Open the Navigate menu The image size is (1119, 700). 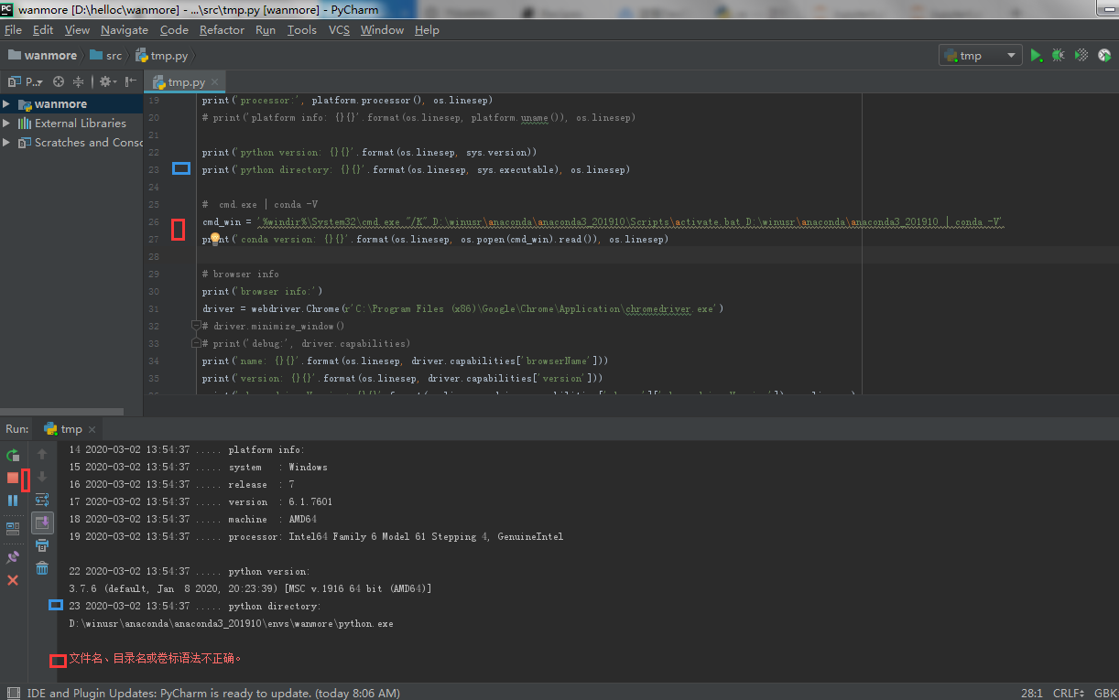coord(125,30)
